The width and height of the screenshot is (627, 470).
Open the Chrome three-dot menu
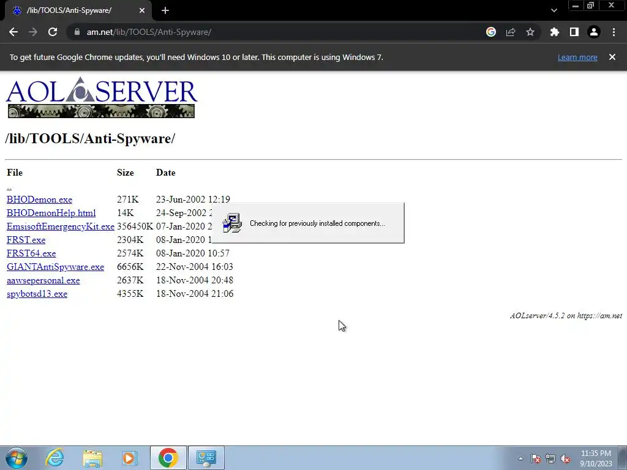pyautogui.click(x=614, y=32)
